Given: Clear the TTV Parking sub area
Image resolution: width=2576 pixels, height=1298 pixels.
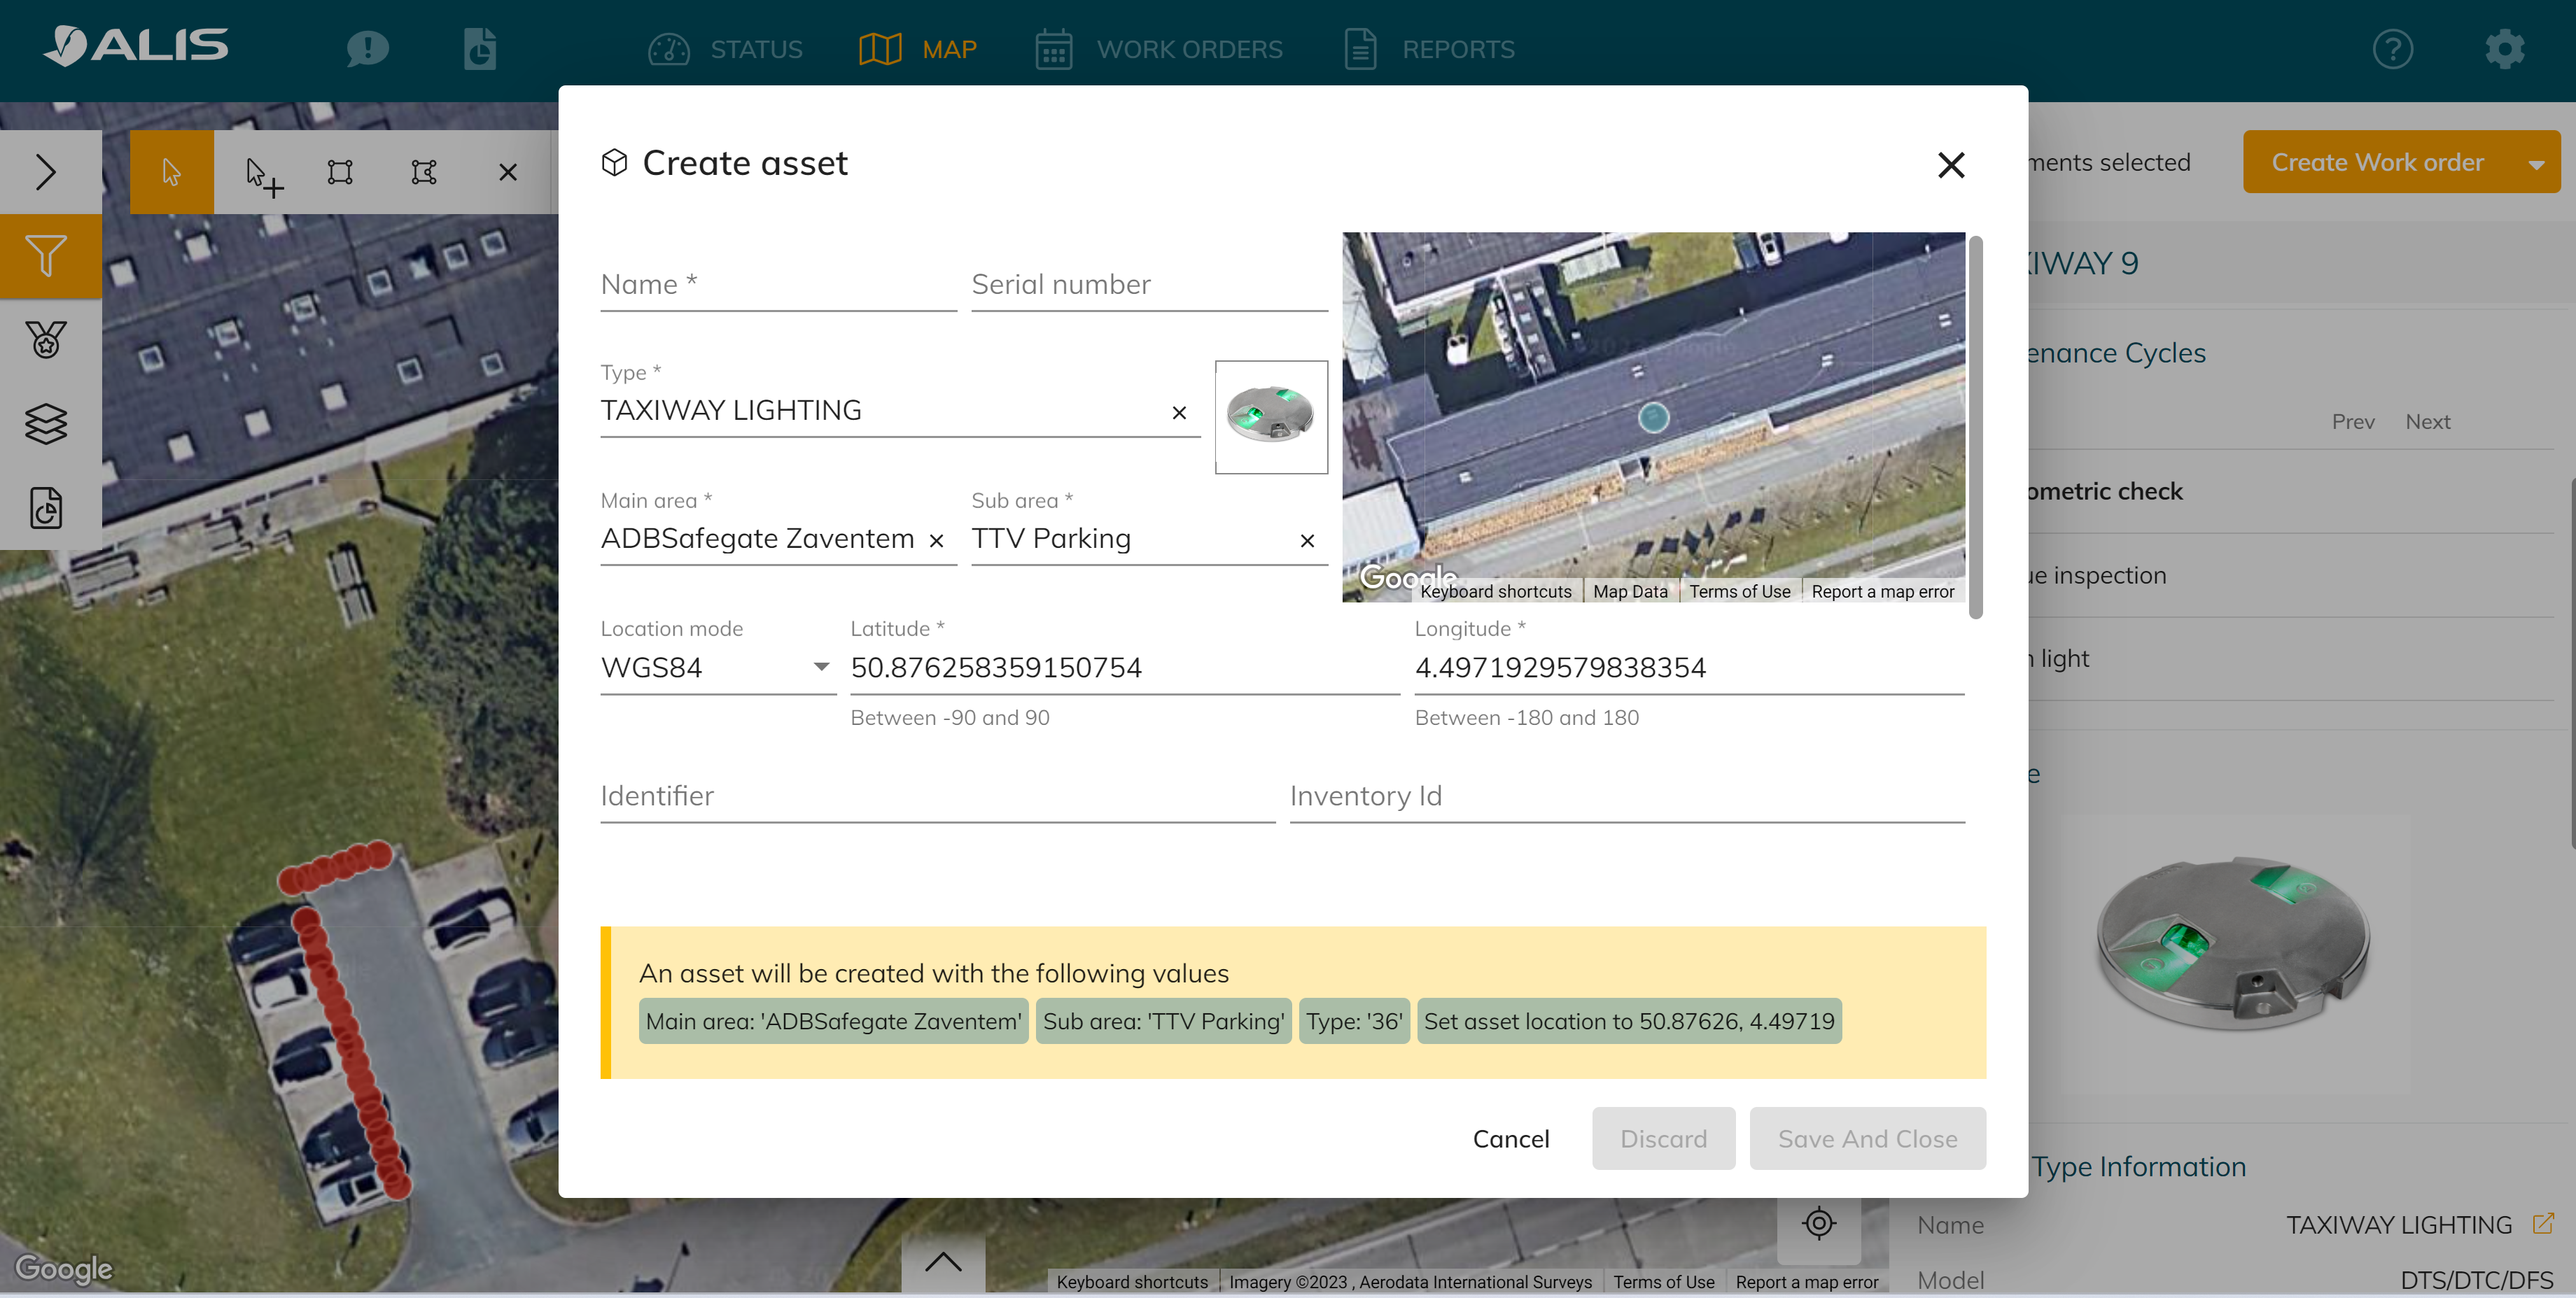Looking at the screenshot, I should (x=1306, y=540).
